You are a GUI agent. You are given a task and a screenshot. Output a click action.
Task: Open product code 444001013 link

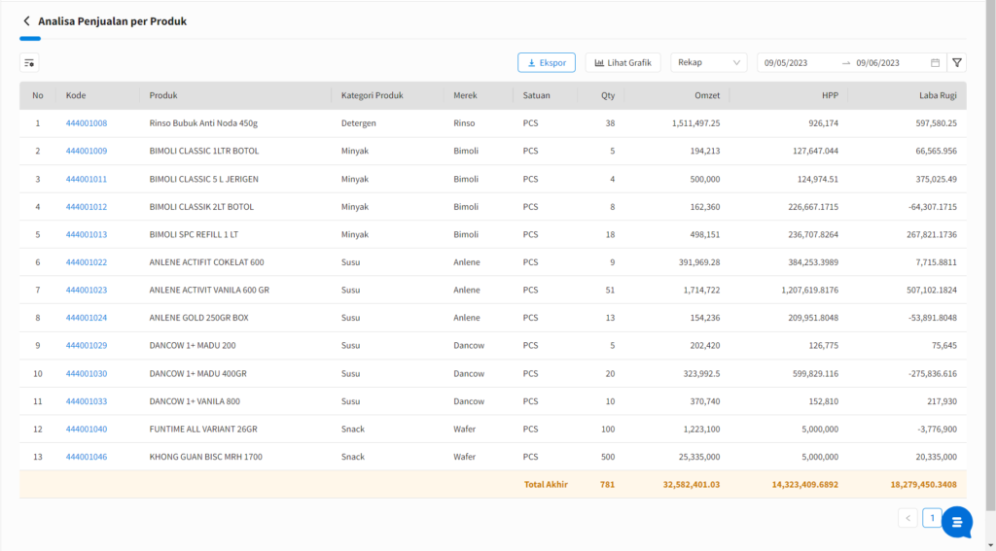point(87,234)
